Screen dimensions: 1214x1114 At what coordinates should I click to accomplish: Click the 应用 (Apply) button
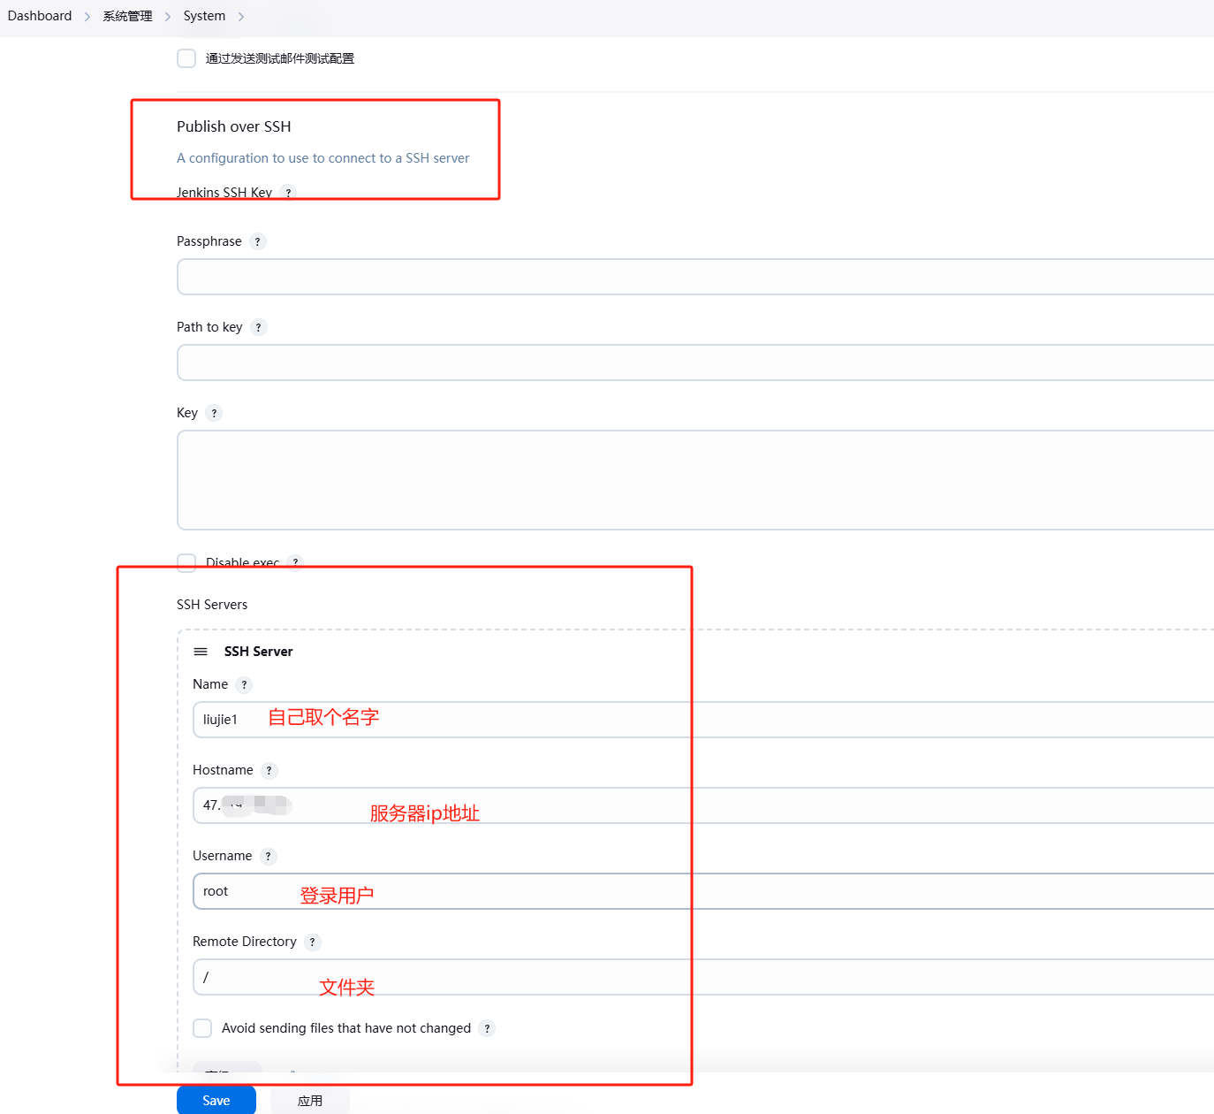tap(310, 1101)
